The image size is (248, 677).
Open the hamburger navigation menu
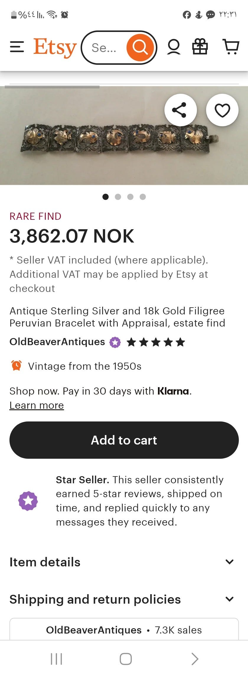17,47
